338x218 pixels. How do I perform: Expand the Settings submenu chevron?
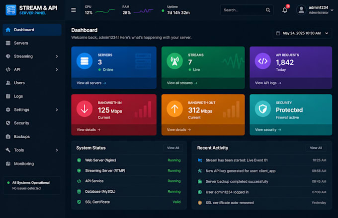[57, 110]
